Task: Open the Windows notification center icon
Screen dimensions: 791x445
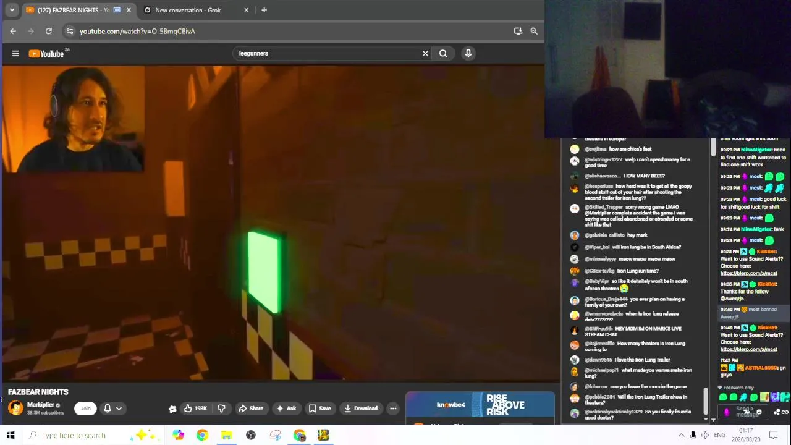Action: (774, 435)
